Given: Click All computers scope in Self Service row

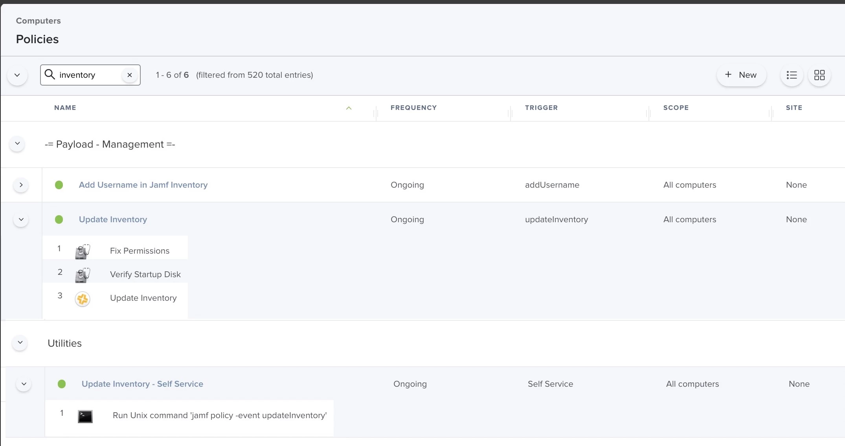Looking at the screenshot, I should coord(693,384).
